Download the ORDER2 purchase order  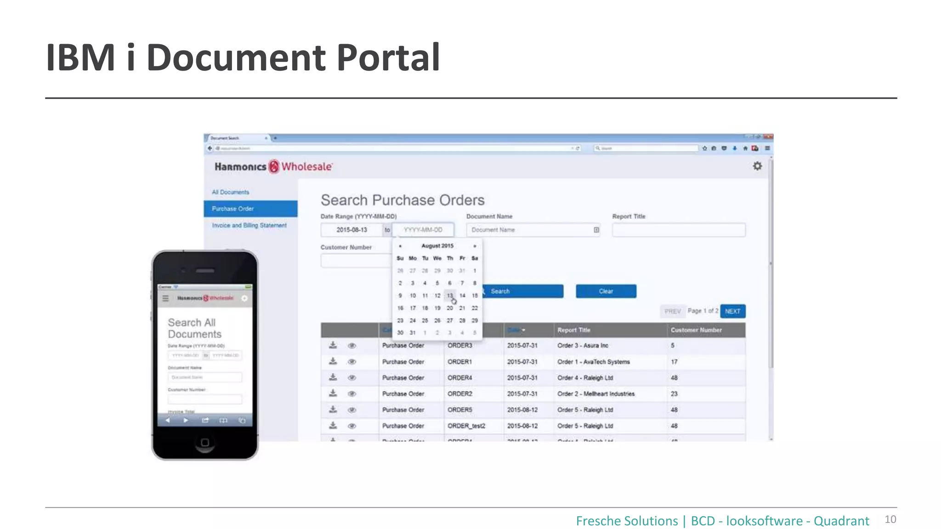click(333, 394)
